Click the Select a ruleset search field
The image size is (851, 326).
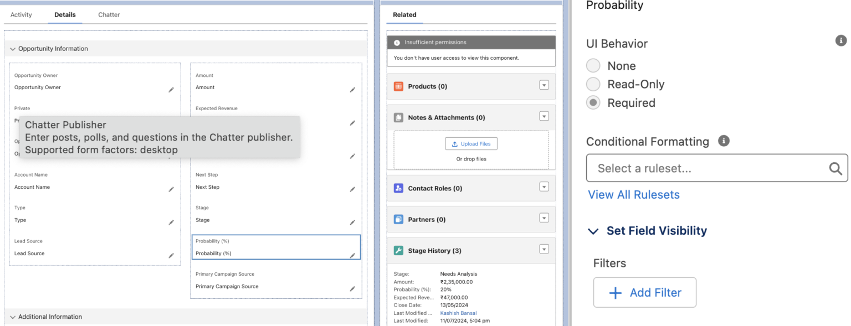pos(717,168)
